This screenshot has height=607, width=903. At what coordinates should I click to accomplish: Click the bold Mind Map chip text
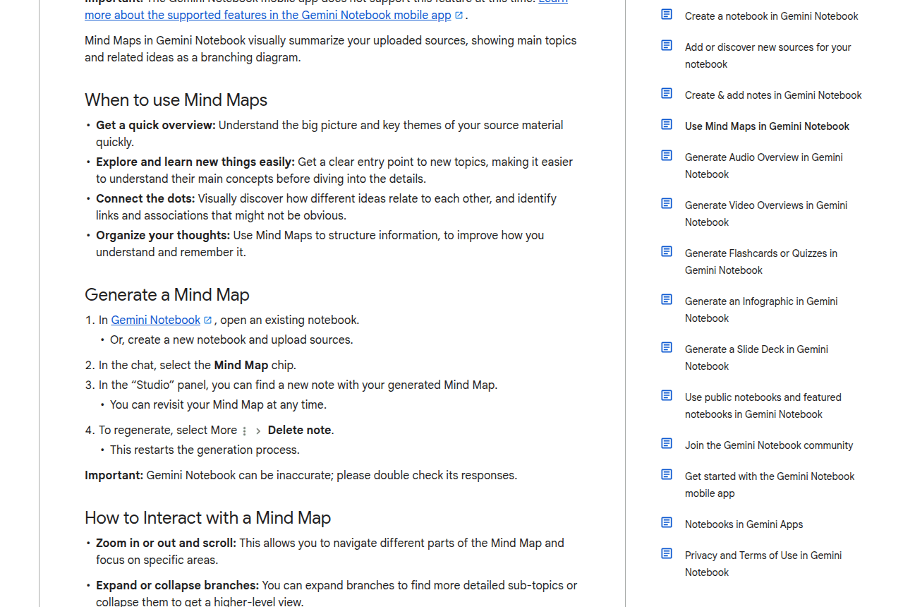point(241,365)
